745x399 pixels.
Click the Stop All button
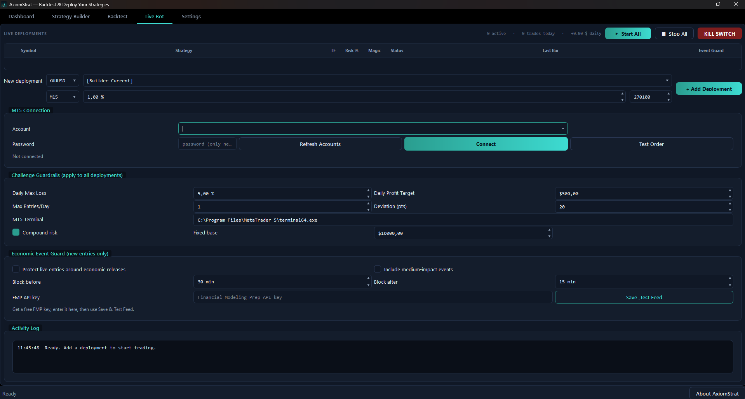click(674, 34)
